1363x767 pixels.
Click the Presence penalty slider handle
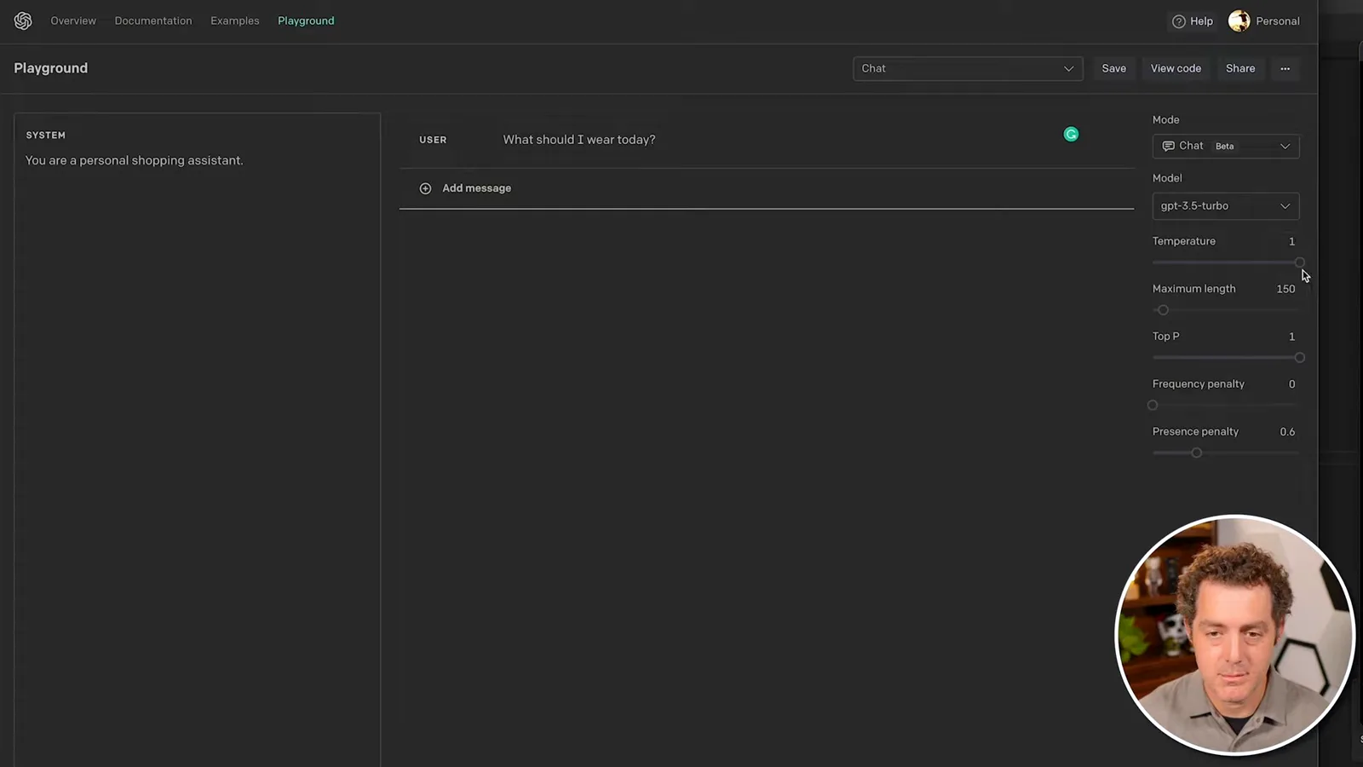click(x=1196, y=453)
